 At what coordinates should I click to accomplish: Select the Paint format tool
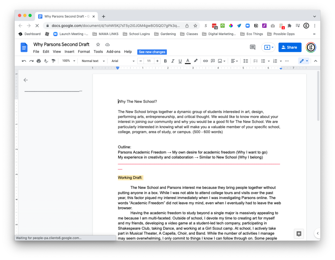pos(53,61)
